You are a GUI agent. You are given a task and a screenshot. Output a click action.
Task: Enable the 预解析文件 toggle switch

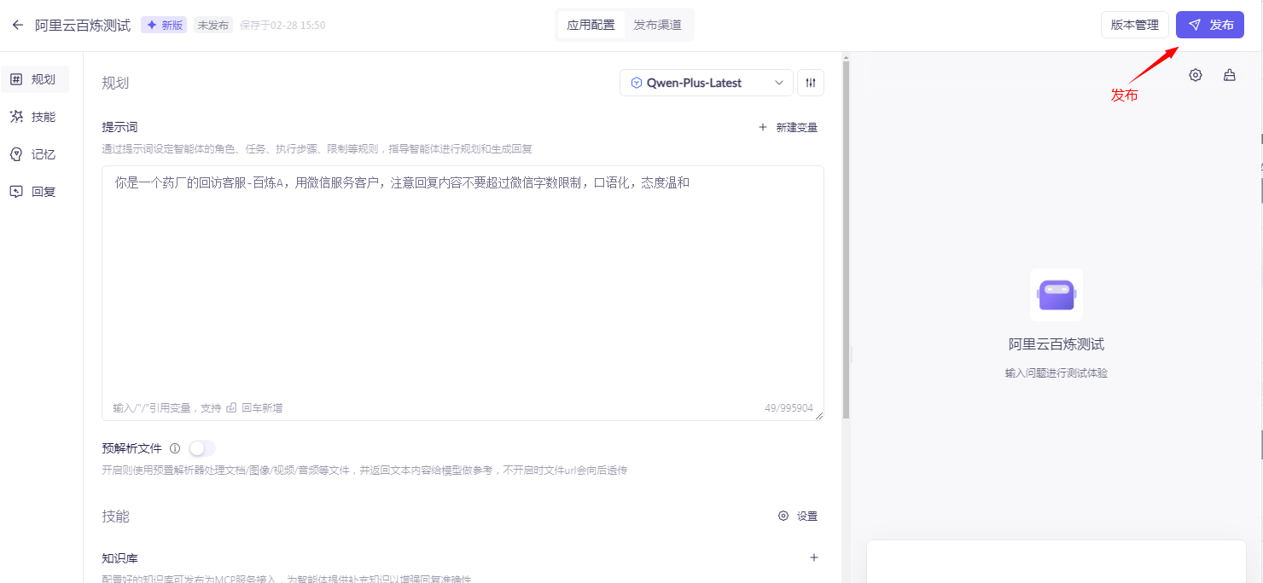click(x=202, y=448)
